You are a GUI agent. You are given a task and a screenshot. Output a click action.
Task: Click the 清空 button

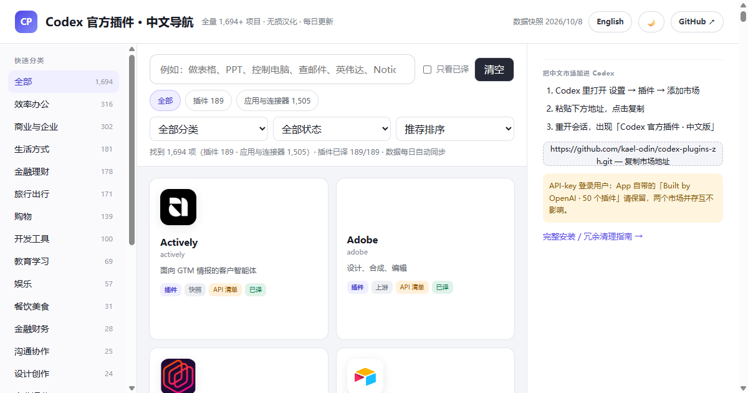tap(494, 69)
